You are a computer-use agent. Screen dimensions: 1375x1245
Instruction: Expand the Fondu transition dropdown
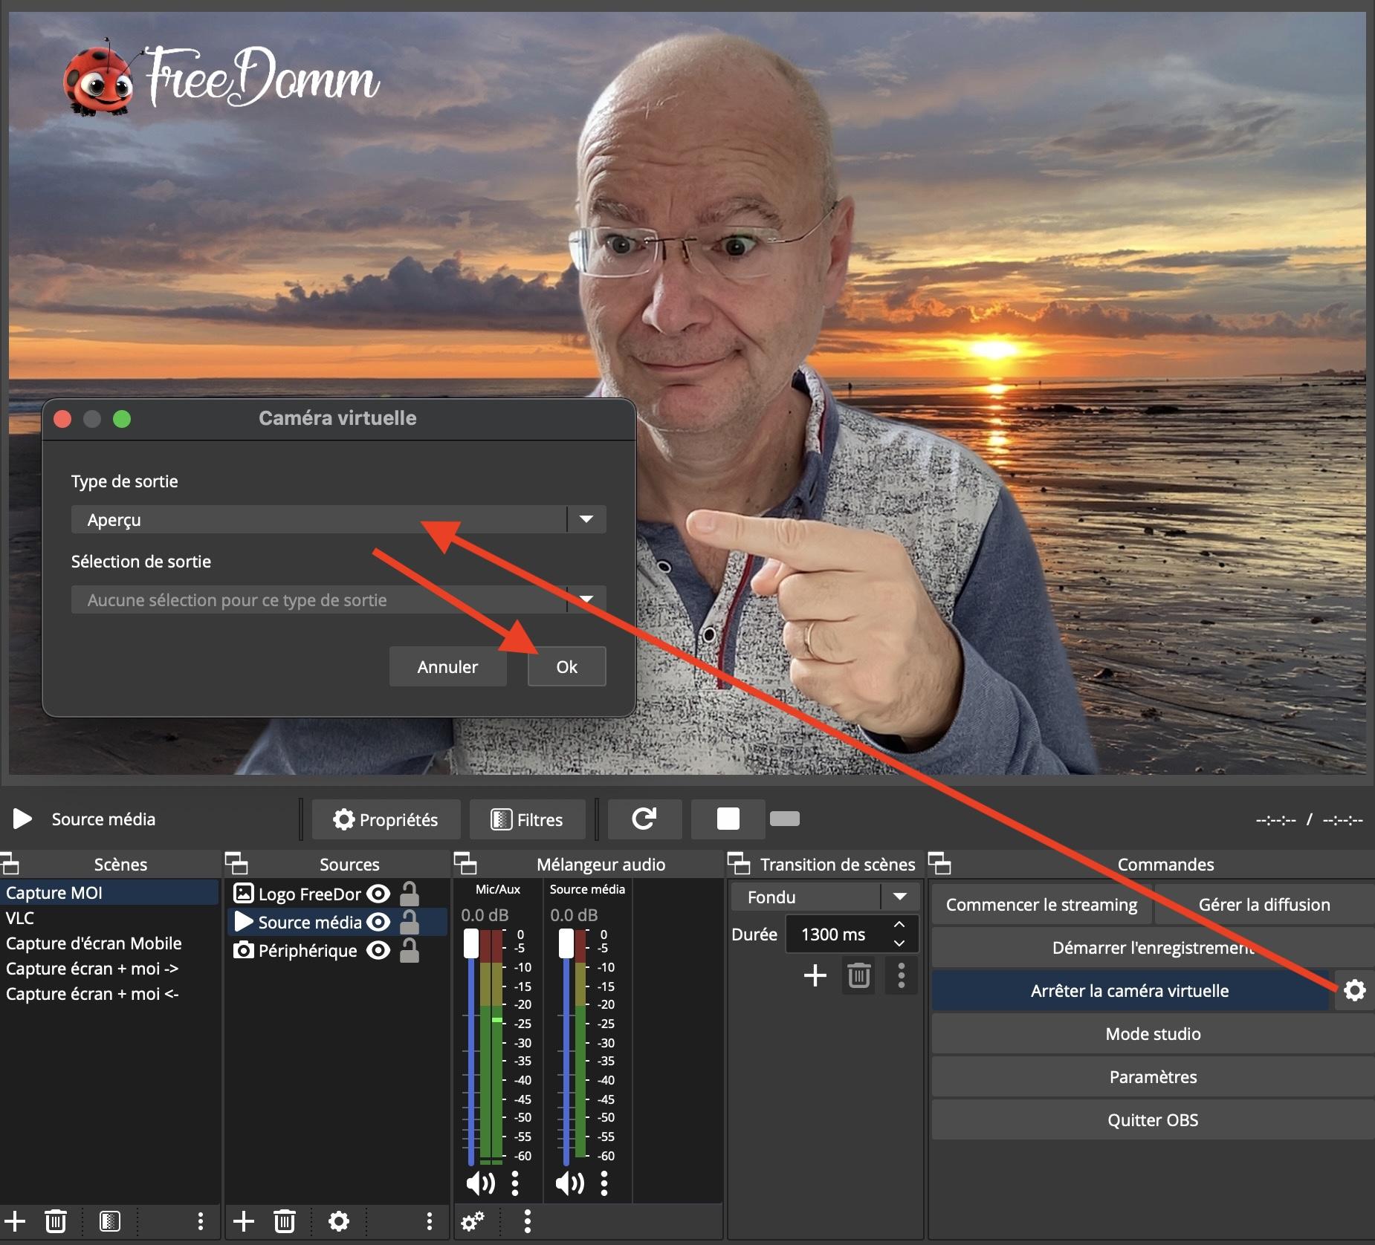900,897
